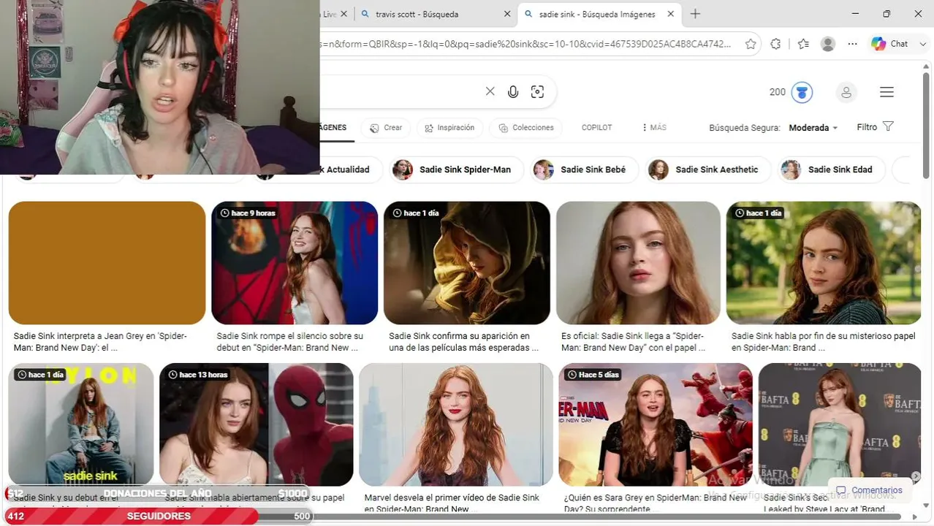Open image labeled hace 9 horas
Screen dimensions: 934x526
click(295, 263)
